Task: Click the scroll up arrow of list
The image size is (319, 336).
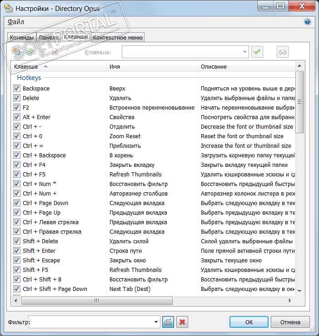Action: [299, 66]
